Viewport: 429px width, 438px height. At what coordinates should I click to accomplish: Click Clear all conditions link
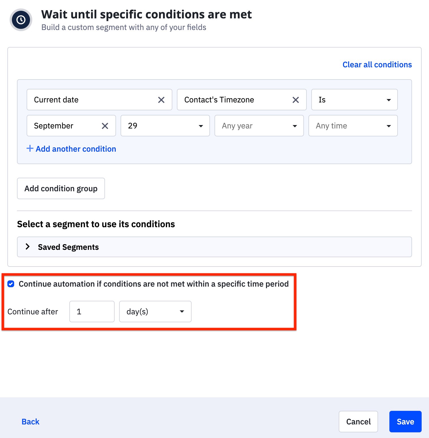(x=377, y=65)
